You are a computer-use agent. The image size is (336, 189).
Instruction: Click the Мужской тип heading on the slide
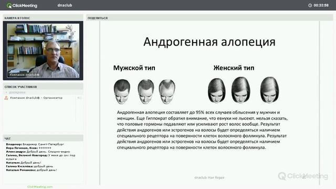[x=134, y=68]
